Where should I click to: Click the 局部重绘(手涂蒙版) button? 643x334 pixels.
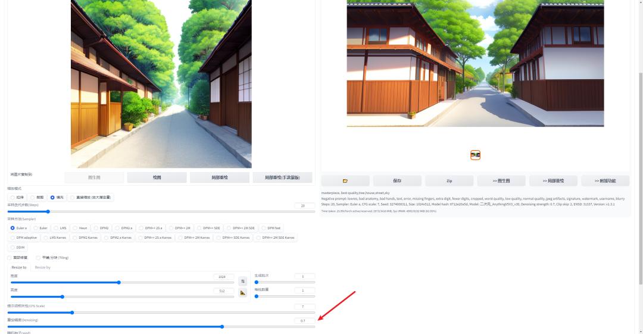(283, 177)
